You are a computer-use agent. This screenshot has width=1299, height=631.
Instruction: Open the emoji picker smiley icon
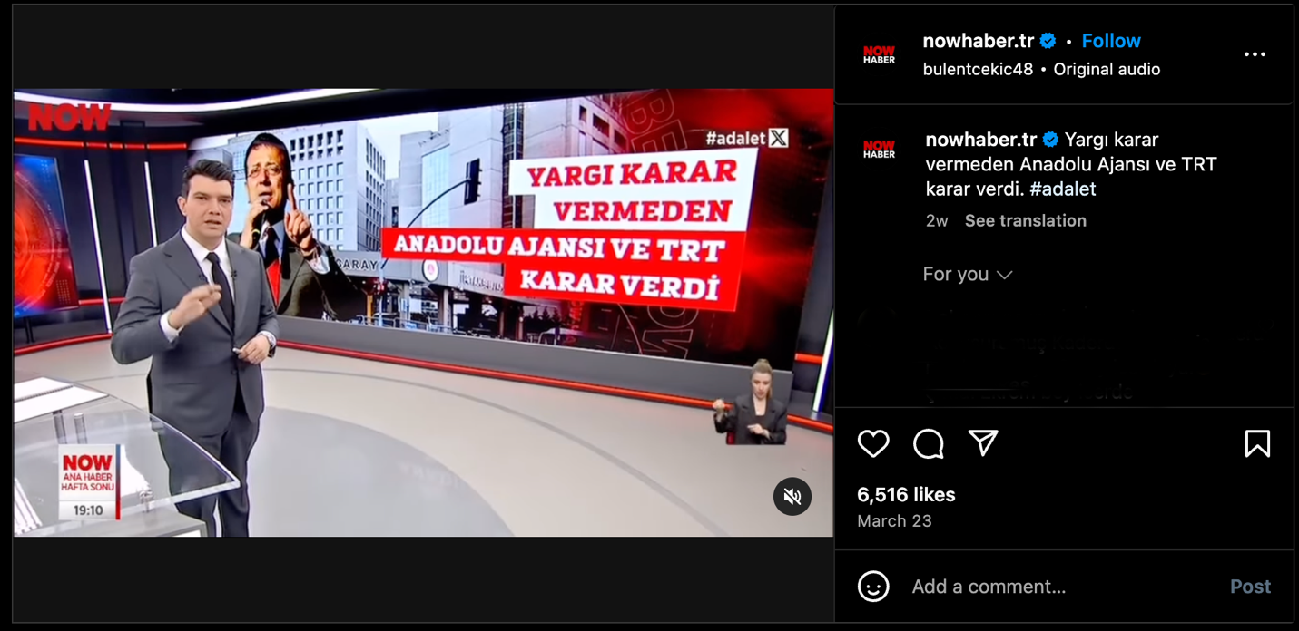(873, 587)
